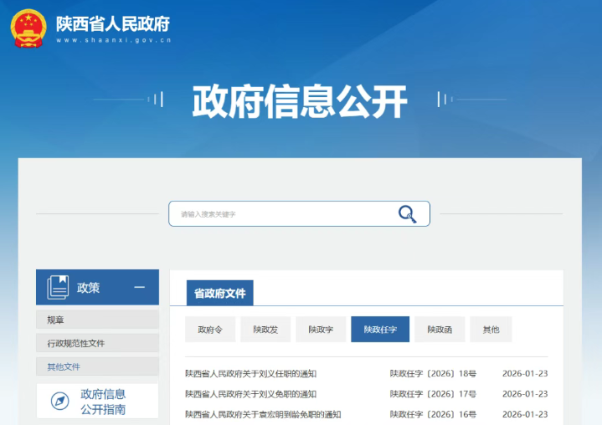
Task: Switch to the 其他 tab
Action: tap(491, 330)
